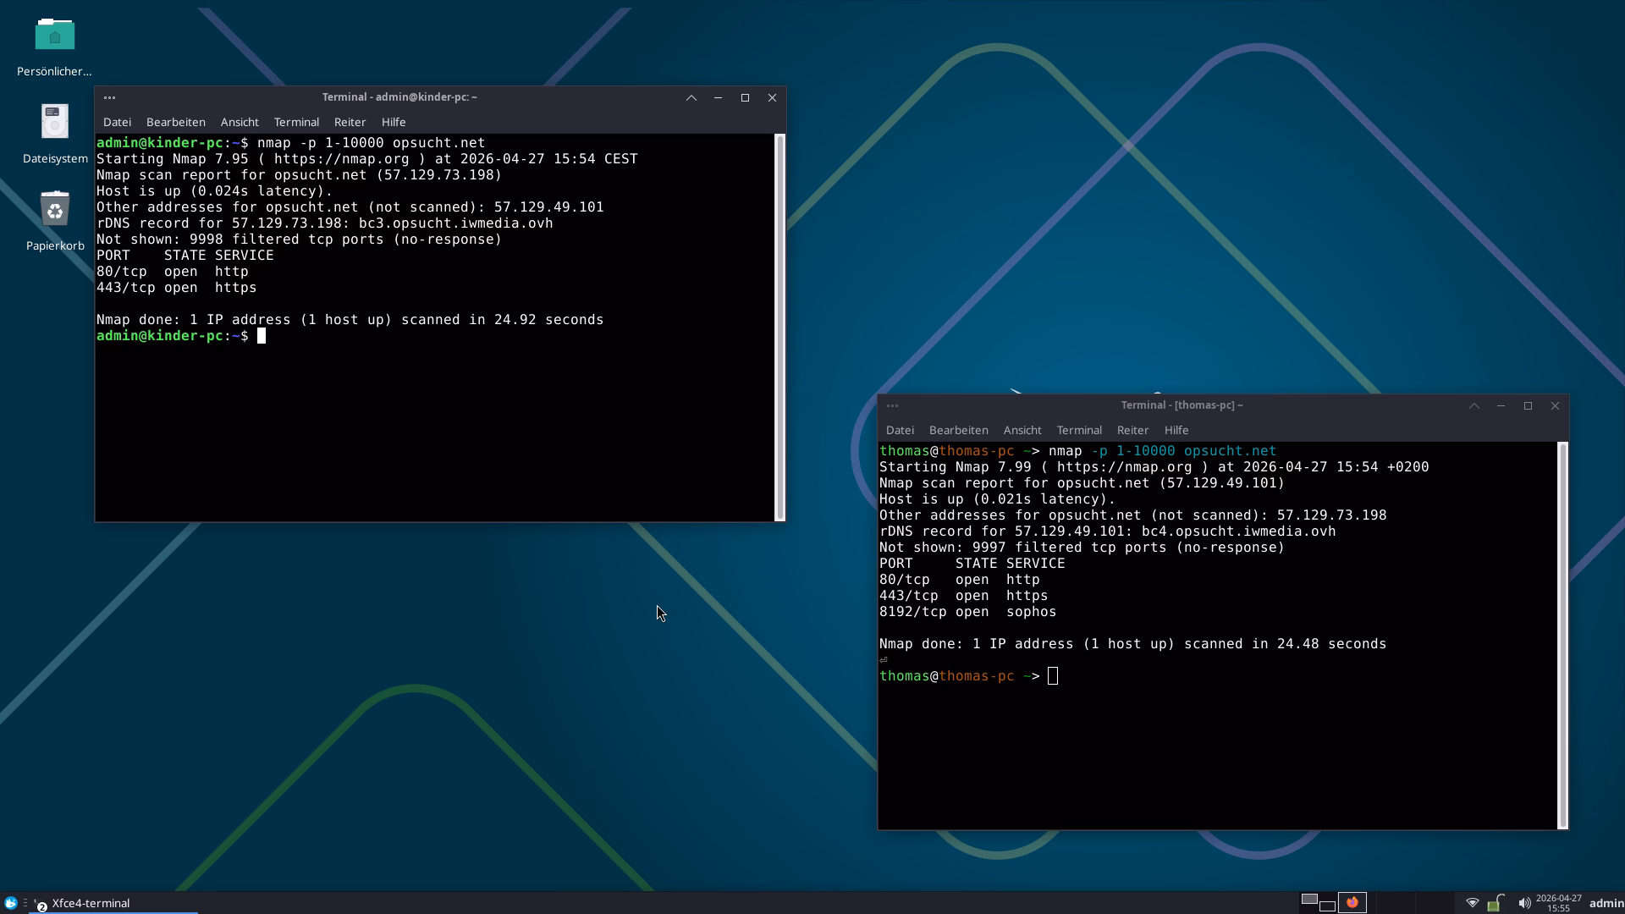Screen dimensions: 1625x914
Task: Open the window menu dots in thomas-pc terminal
Action: pos(892,405)
